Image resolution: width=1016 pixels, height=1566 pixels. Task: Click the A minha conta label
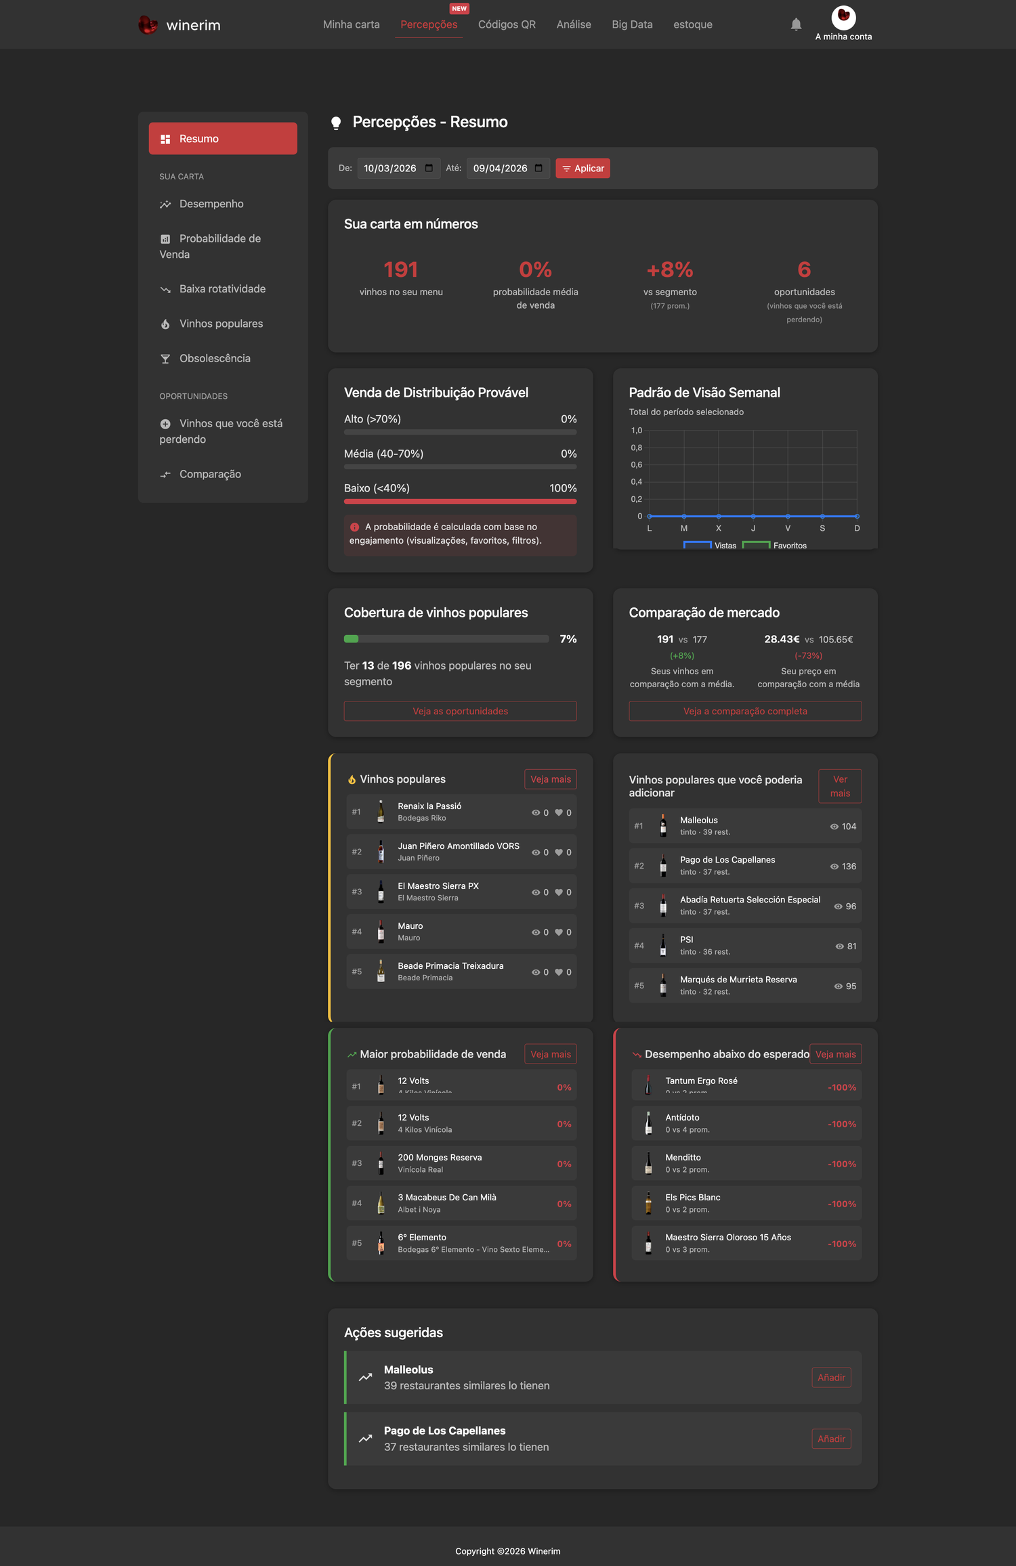[x=843, y=37]
